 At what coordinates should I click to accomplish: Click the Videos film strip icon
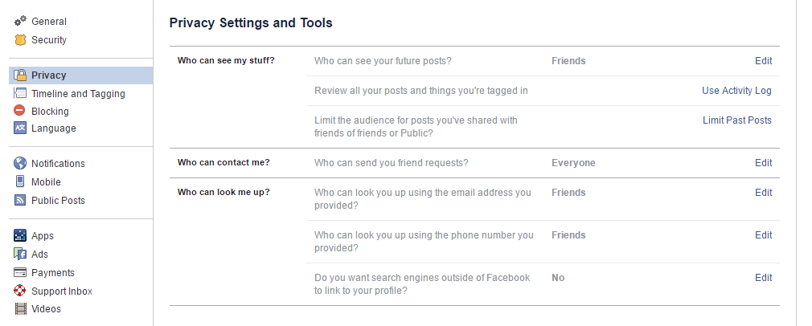click(x=21, y=309)
